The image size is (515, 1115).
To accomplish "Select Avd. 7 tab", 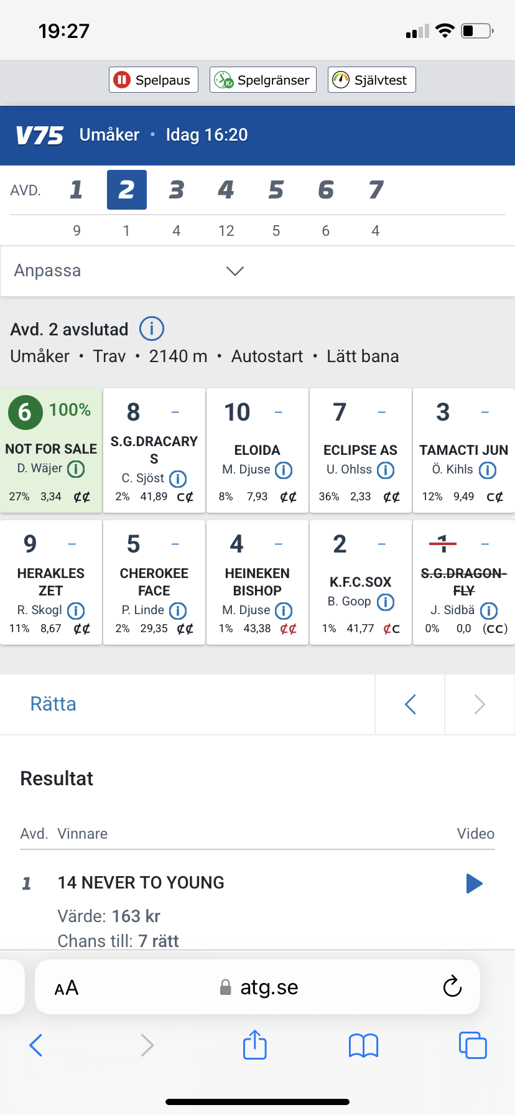I will pos(376,190).
